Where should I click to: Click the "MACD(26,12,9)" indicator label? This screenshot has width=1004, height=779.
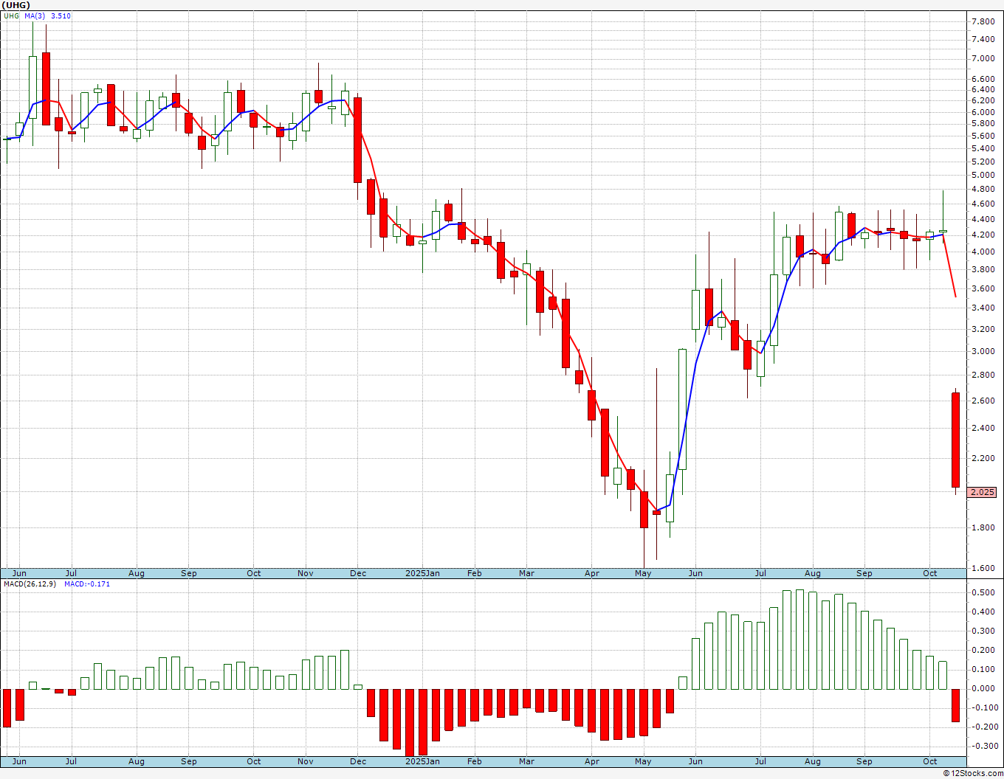[31, 584]
